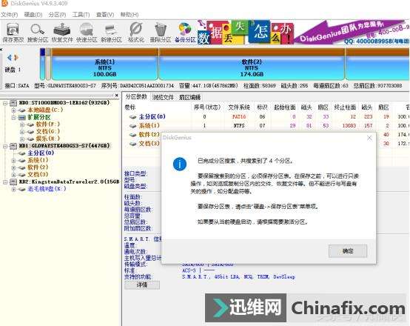Open the 帮助(H) menu
Screen dimensions: 410x326
click(x=130, y=15)
